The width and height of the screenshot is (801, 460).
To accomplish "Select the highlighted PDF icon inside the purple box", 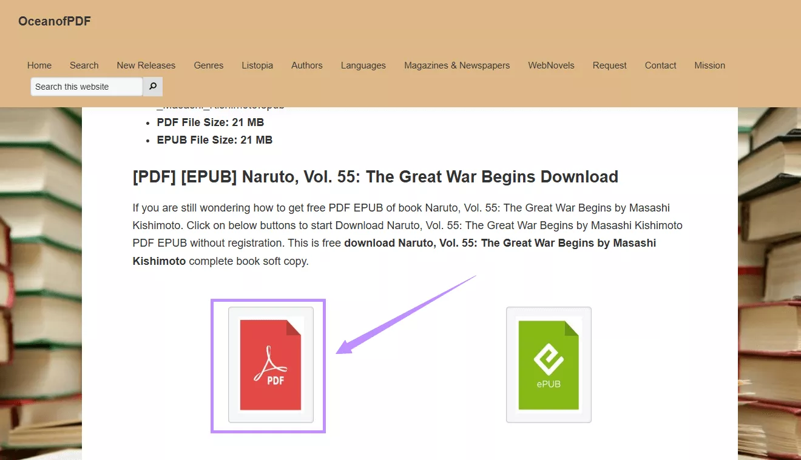I will tap(268, 365).
